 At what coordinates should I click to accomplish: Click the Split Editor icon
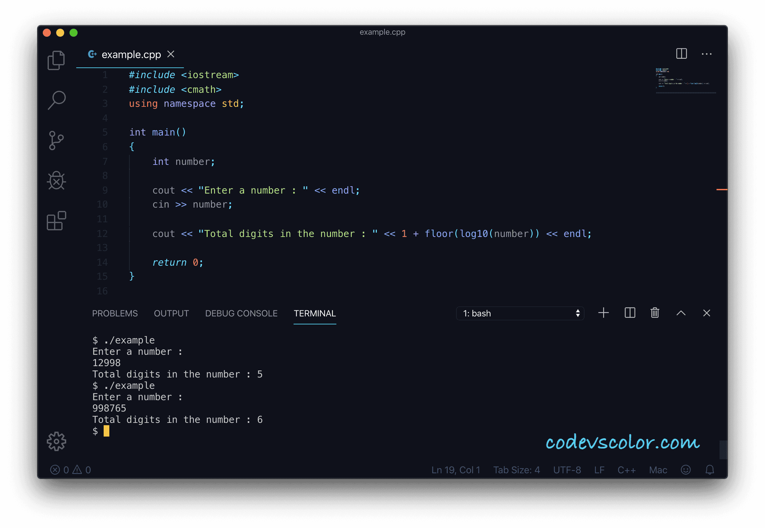[x=681, y=54]
